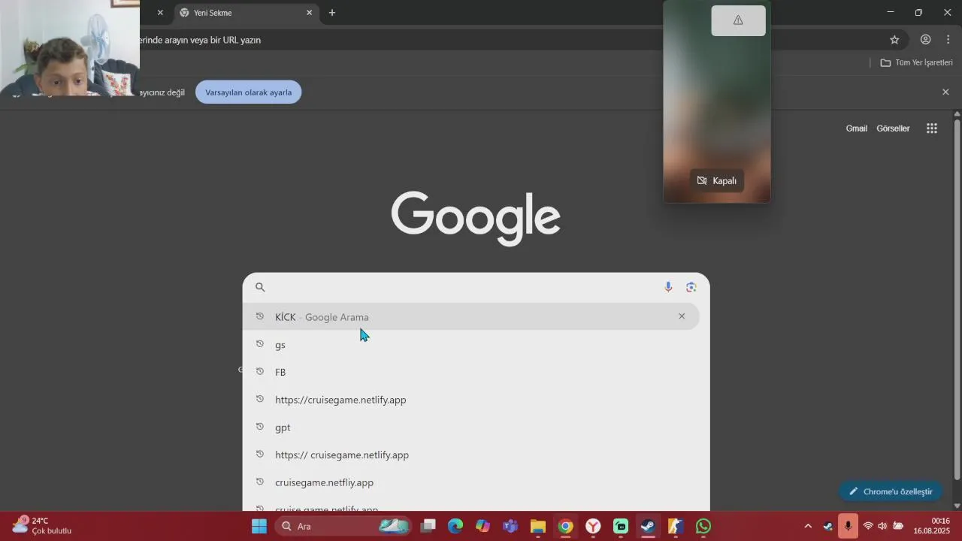Launch Microsoft Edge from taskbar

[455, 526]
